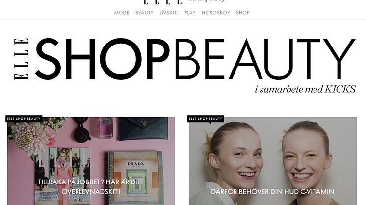Open the PLAY section
This screenshot has height=205, width=366.
[x=190, y=13]
